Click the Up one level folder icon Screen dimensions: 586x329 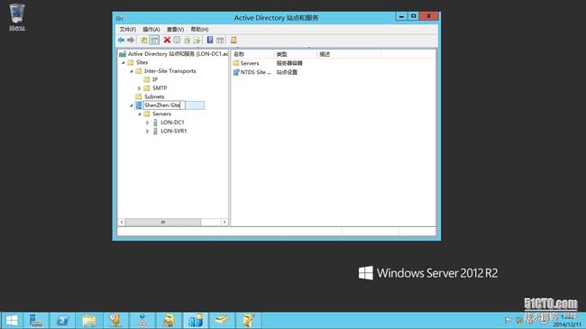(x=144, y=40)
